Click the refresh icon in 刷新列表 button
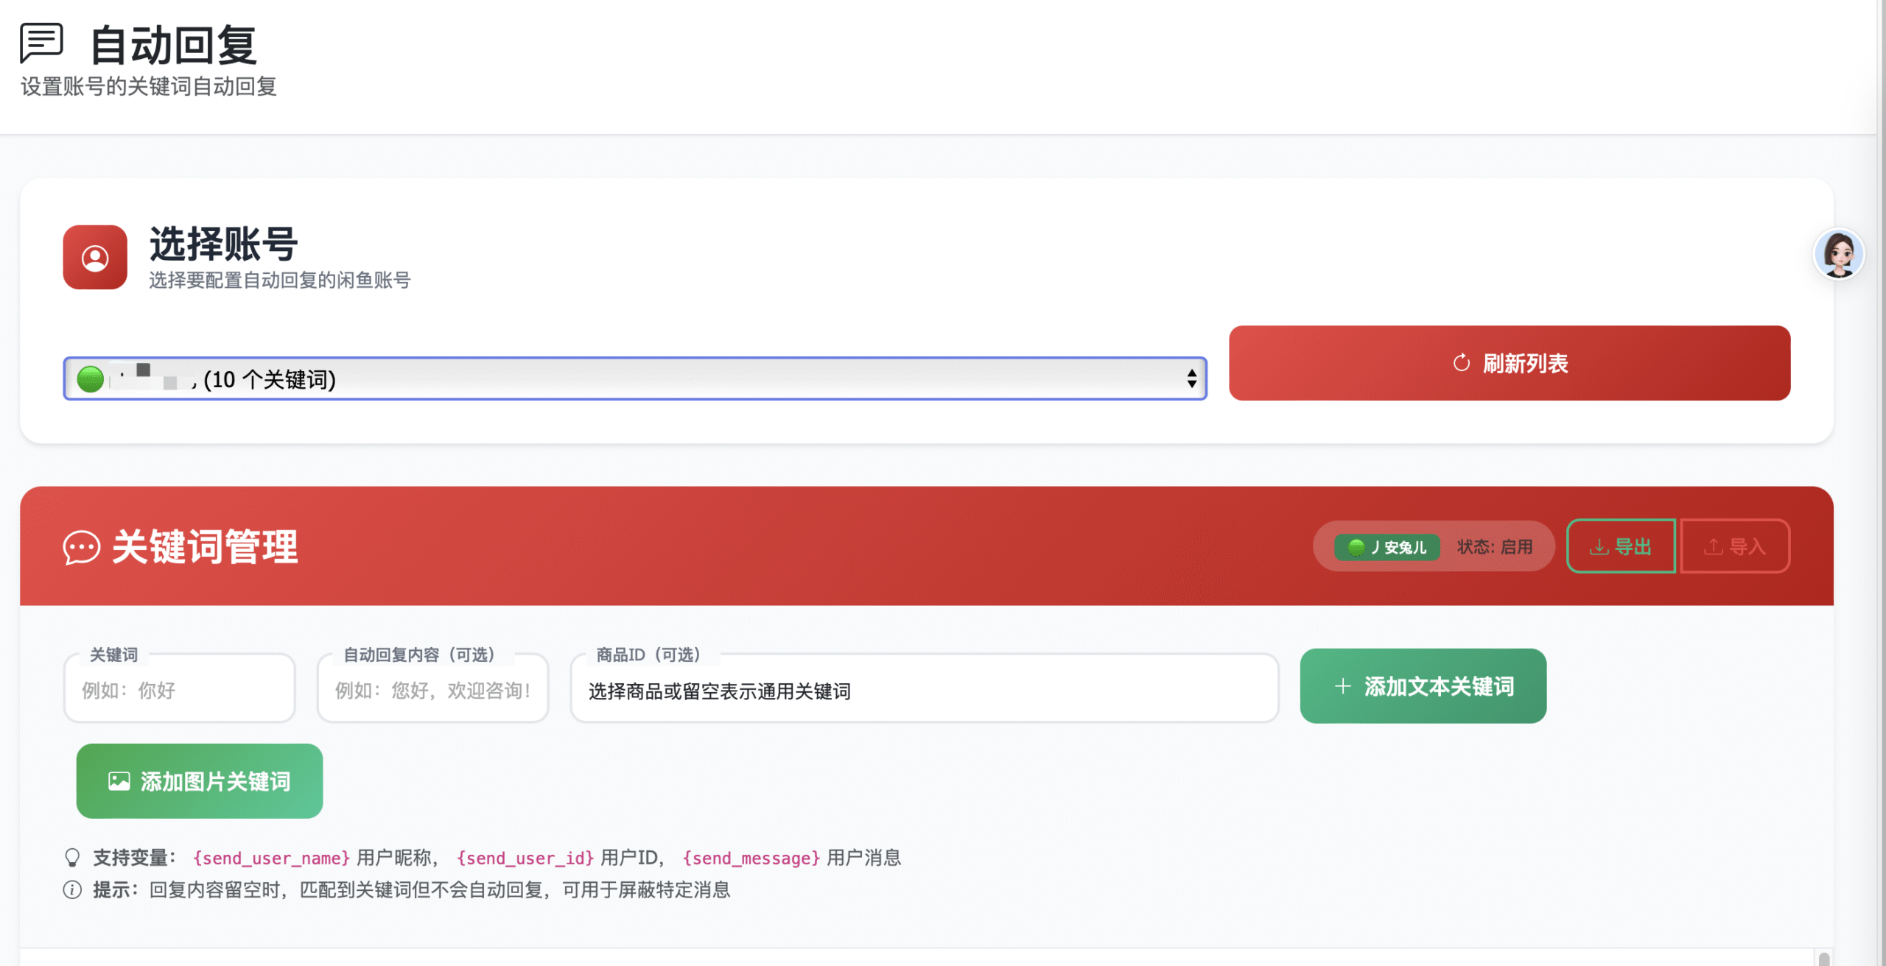The image size is (1886, 966). (x=1461, y=363)
